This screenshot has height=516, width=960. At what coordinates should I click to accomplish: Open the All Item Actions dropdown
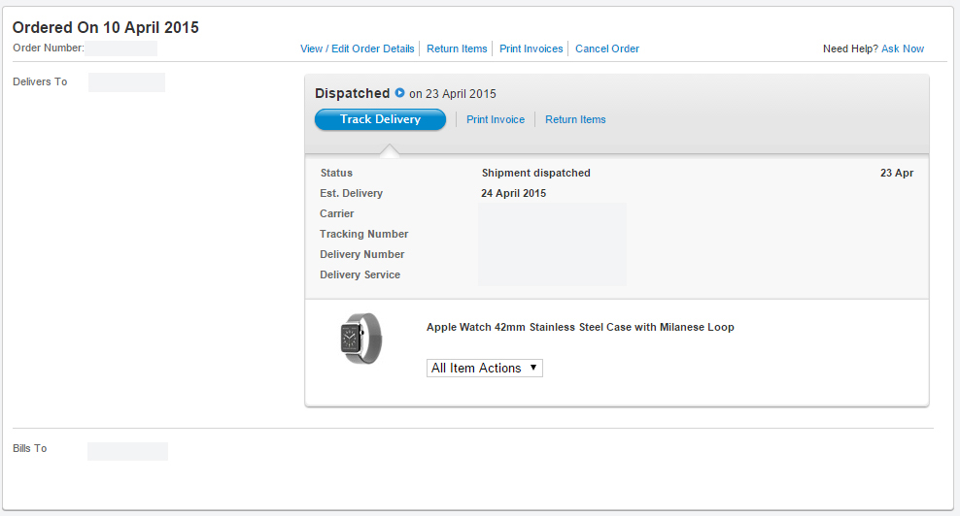pyautogui.click(x=484, y=368)
